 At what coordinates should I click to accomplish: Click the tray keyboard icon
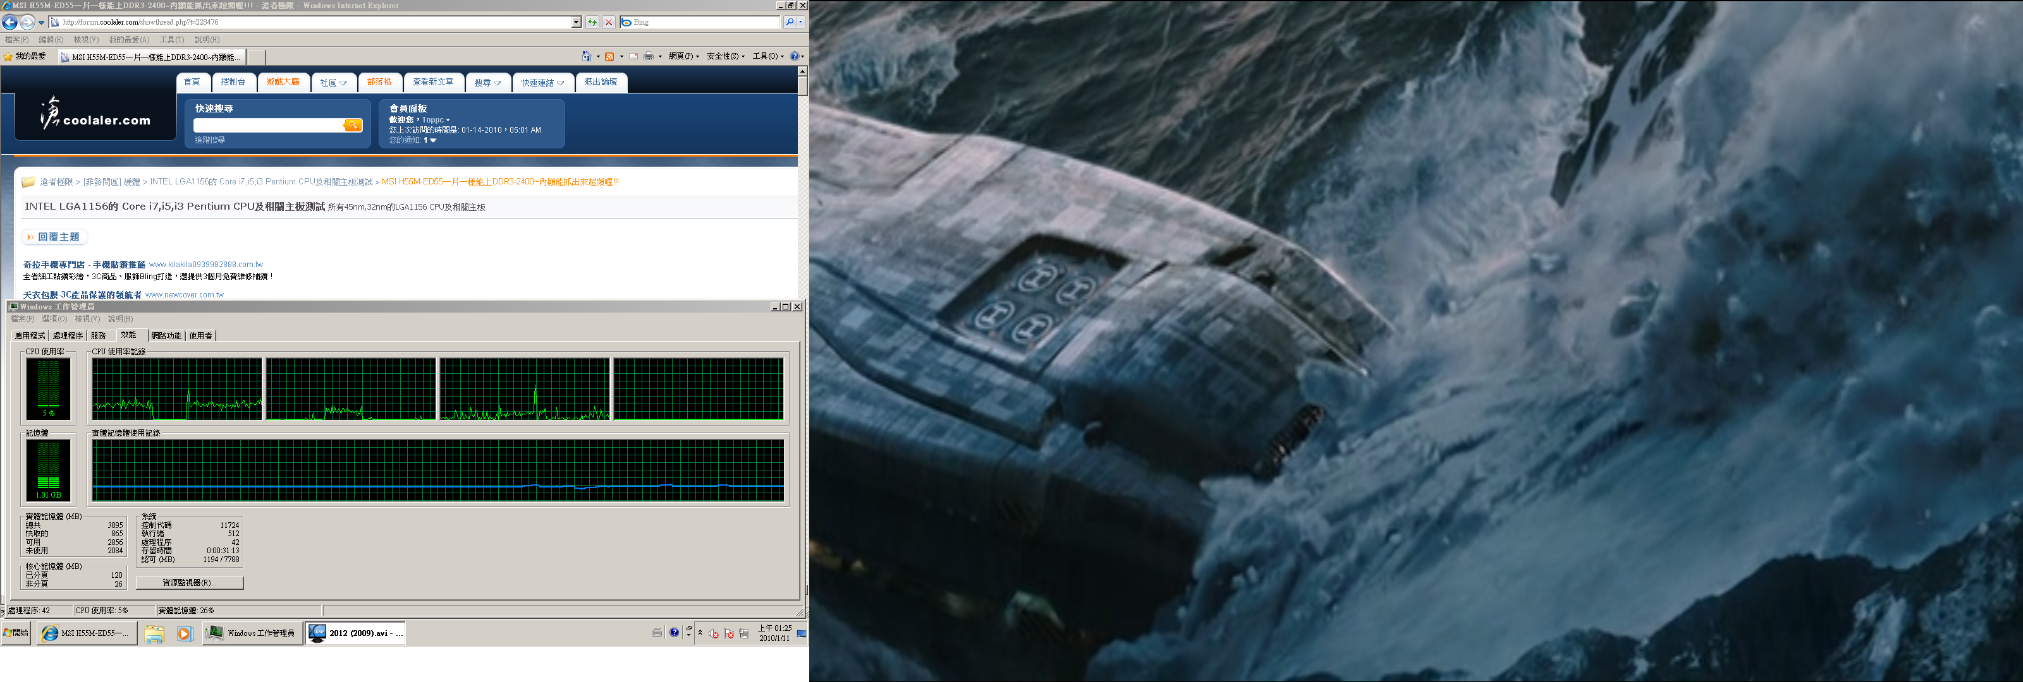(x=657, y=633)
